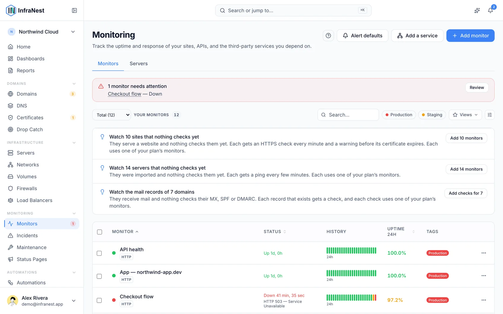Go to Home in the sidebar
Screen dimensions: 503x314
point(42,47)
